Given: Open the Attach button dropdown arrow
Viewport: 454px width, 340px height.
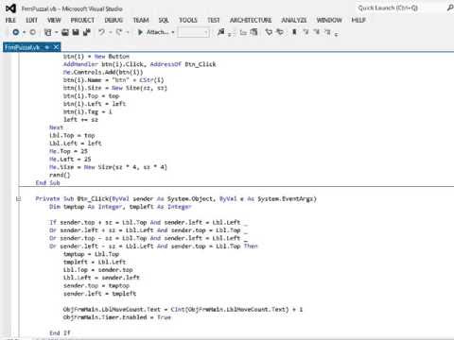Looking at the screenshot, I should point(173,32).
